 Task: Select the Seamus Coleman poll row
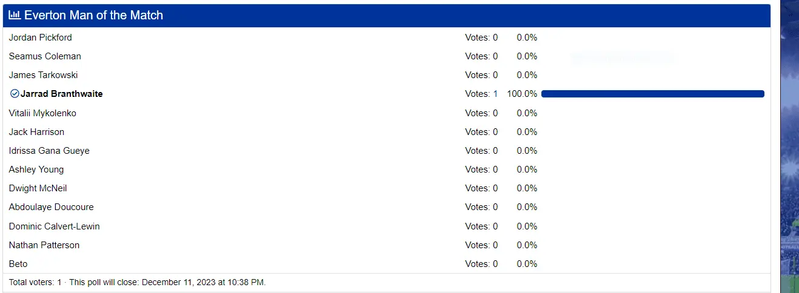point(45,56)
